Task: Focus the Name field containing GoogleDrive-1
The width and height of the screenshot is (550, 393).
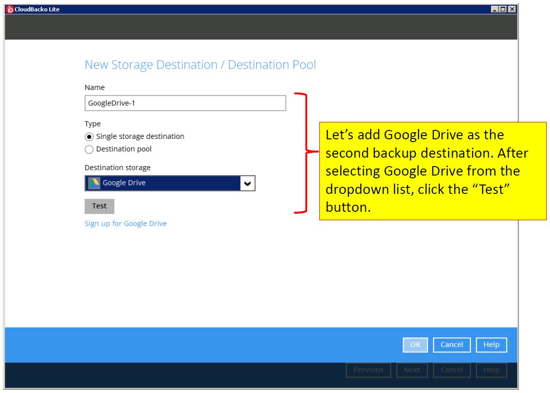Action: (185, 103)
